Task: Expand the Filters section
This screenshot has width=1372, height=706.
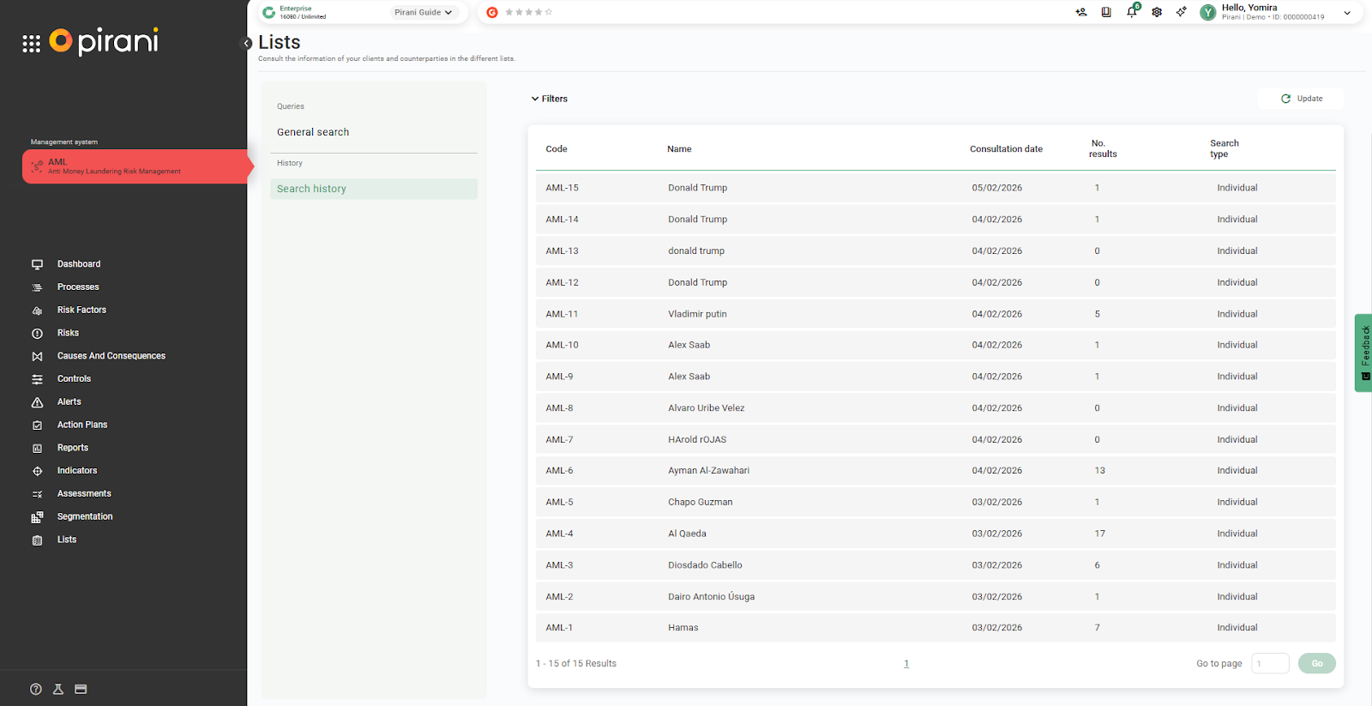Action: coord(550,99)
